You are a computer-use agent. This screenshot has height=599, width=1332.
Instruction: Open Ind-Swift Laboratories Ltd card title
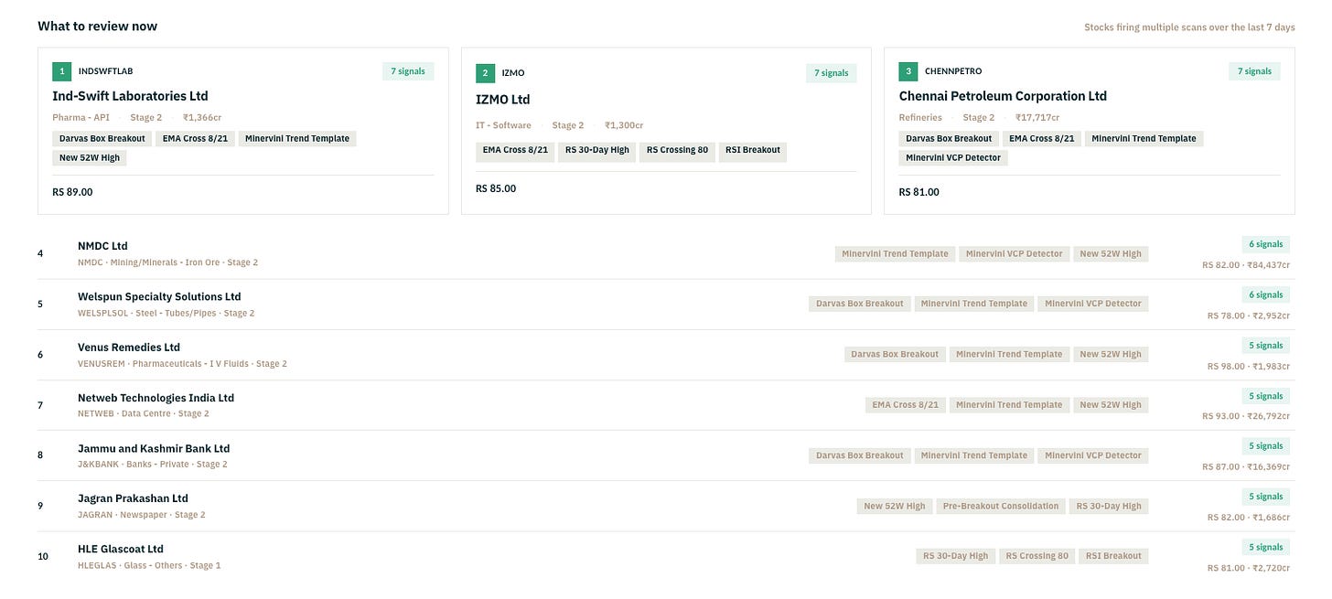(130, 96)
